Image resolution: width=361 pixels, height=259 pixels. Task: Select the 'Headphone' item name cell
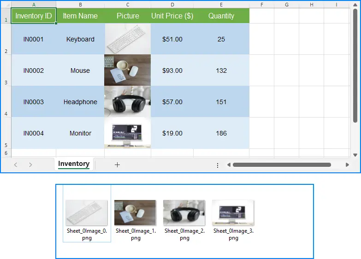80,102
